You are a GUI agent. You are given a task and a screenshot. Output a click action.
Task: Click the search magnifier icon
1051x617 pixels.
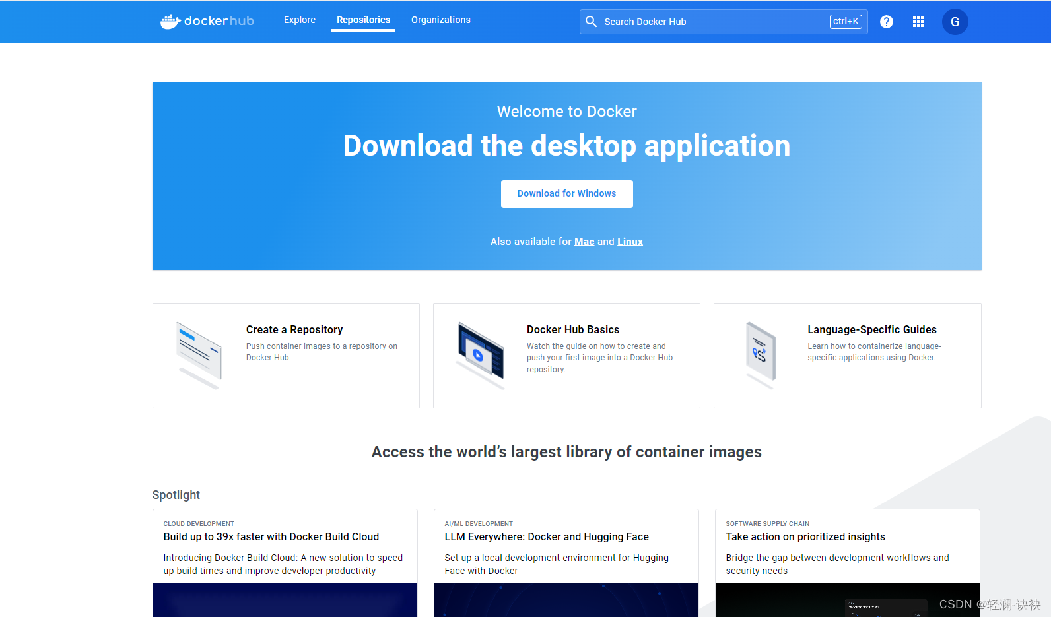click(x=592, y=22)
